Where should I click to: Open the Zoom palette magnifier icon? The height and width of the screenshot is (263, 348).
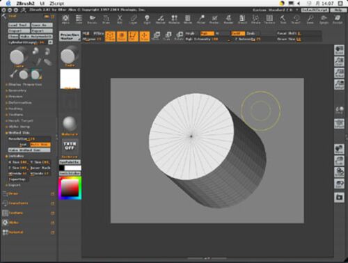click(x=310, y=19)
